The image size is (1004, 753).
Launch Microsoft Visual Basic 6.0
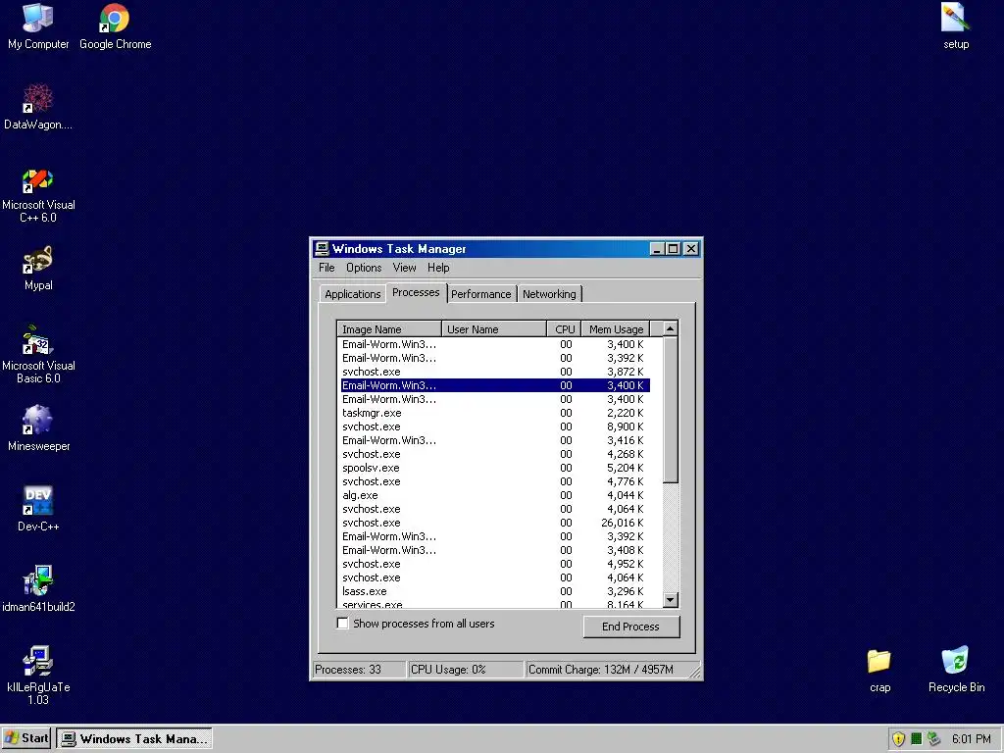tap(38, 355)
